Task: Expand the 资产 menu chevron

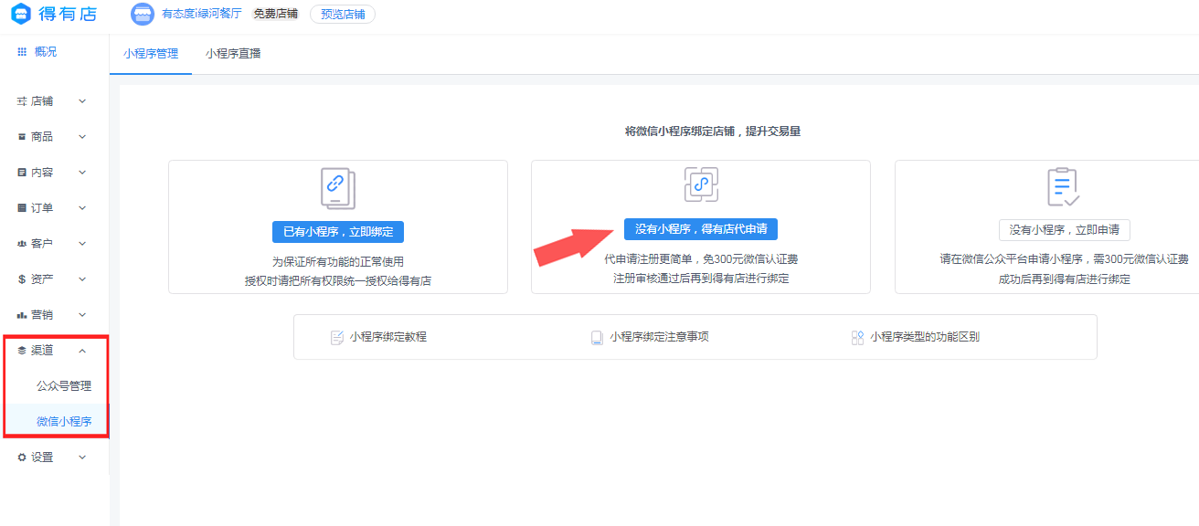Action: click(x=82, y=279)
